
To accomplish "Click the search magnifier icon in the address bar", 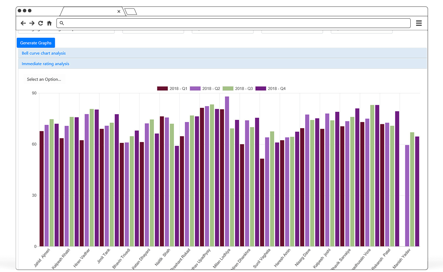I will click(61, 23).
